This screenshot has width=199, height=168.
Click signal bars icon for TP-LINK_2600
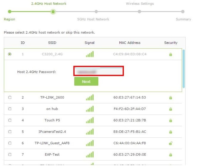[90, 97]
